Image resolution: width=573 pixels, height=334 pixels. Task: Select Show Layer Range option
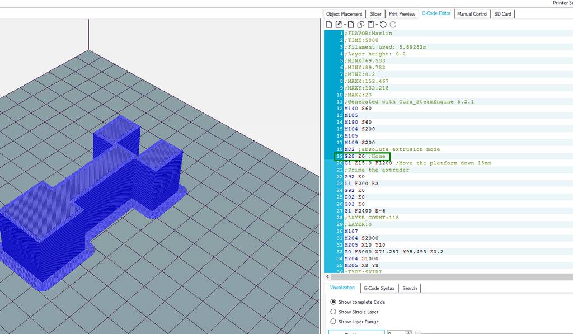coord(334,322)
